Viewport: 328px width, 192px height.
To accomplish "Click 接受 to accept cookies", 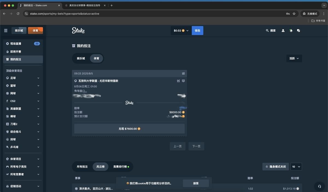I will pyautogui.click(x=196, y=183).
